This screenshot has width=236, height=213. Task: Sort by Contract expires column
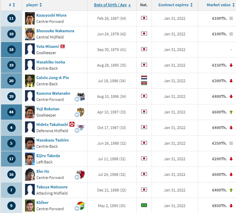176,5
